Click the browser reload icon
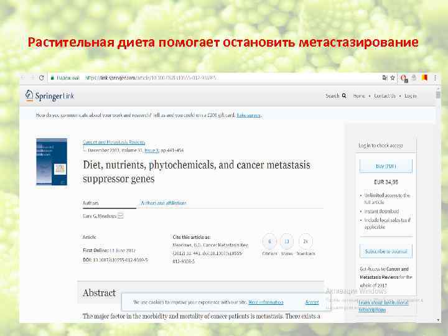Image resolution: width=448 pixels, height=336 pixels. pos(42,78)
